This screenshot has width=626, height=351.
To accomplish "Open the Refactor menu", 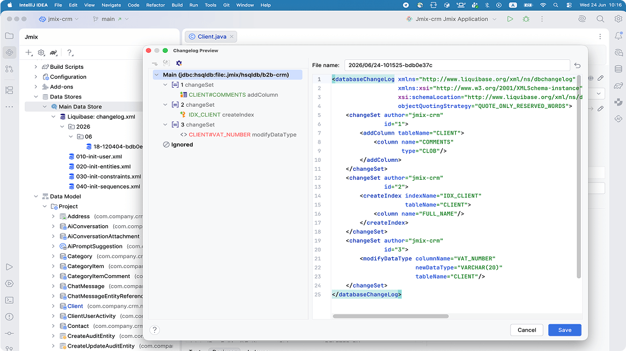I will (155, 5).
